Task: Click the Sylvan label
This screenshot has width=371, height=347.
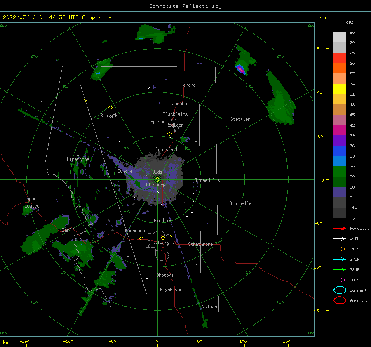Action: click(158, 122)
